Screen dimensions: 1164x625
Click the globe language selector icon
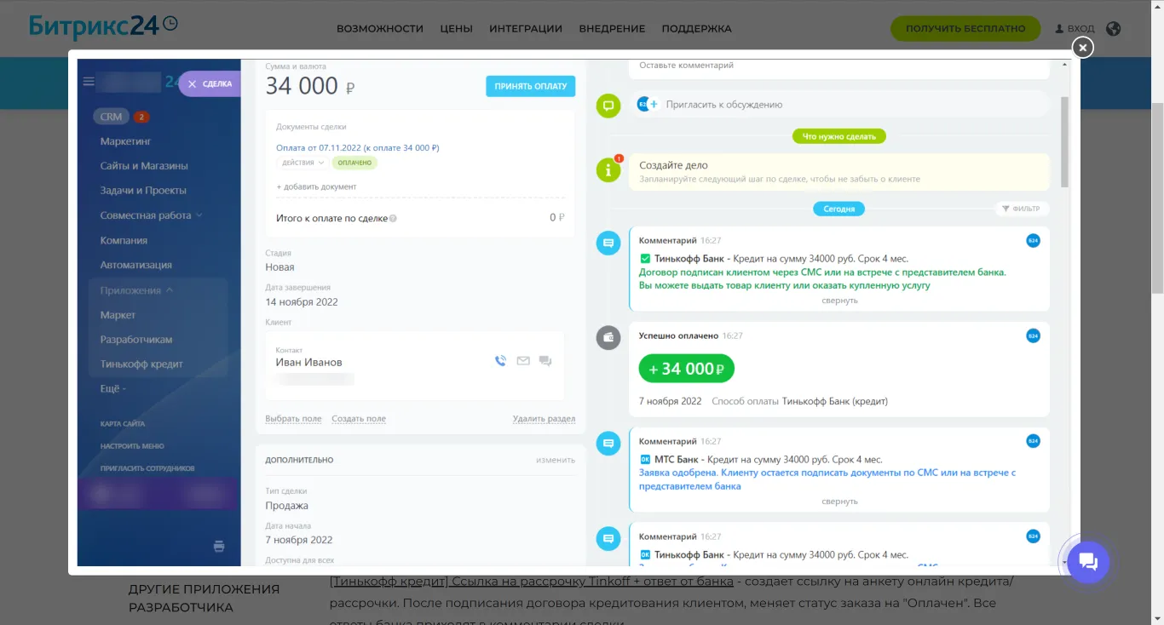click(1113, 28)
